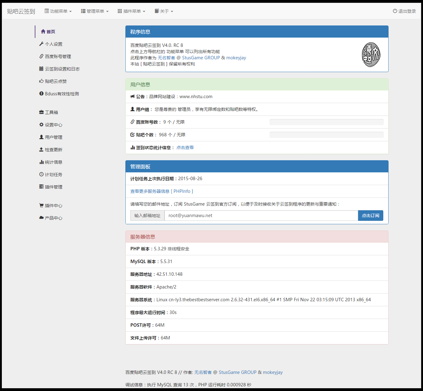Click the POST许可 64M row

coord(257,325)
